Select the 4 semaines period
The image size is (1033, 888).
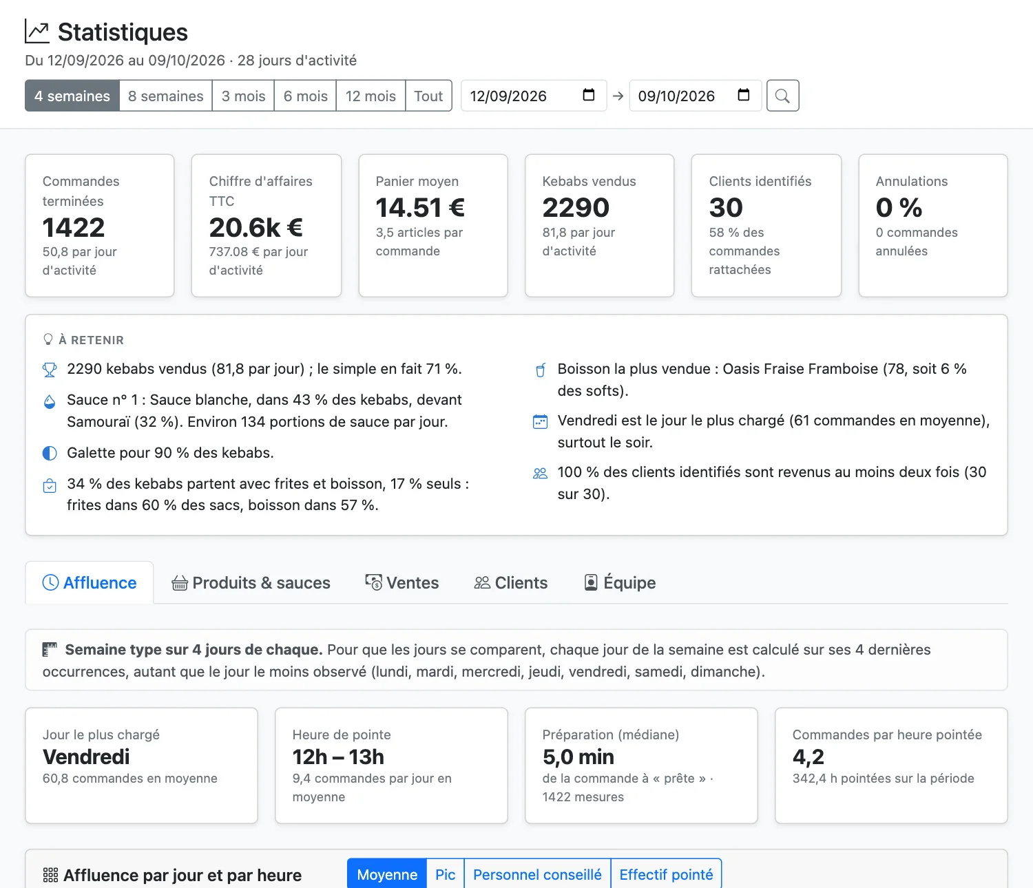72,96
